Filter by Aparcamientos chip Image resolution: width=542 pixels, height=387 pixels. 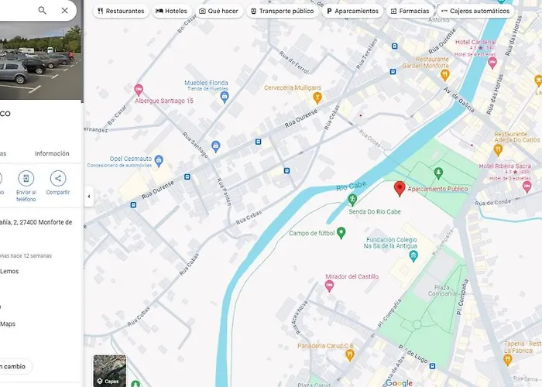coord(352,12)
